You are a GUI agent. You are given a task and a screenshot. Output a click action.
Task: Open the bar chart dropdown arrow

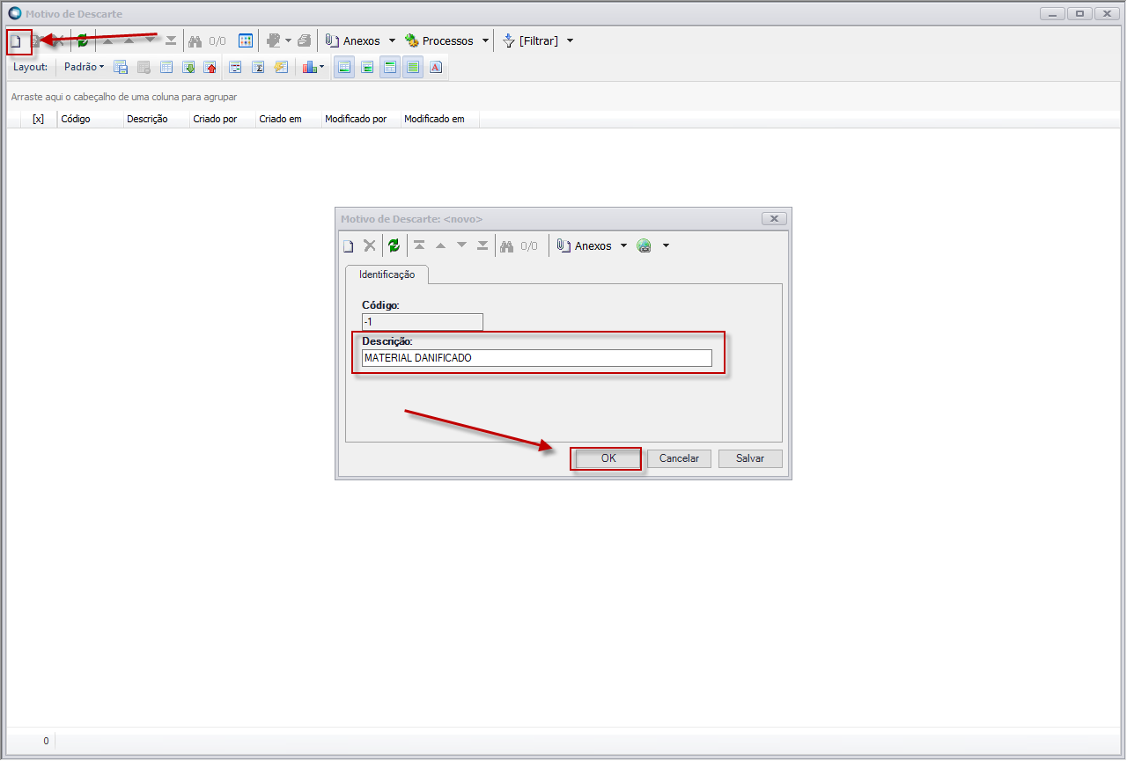coord(322,67)
